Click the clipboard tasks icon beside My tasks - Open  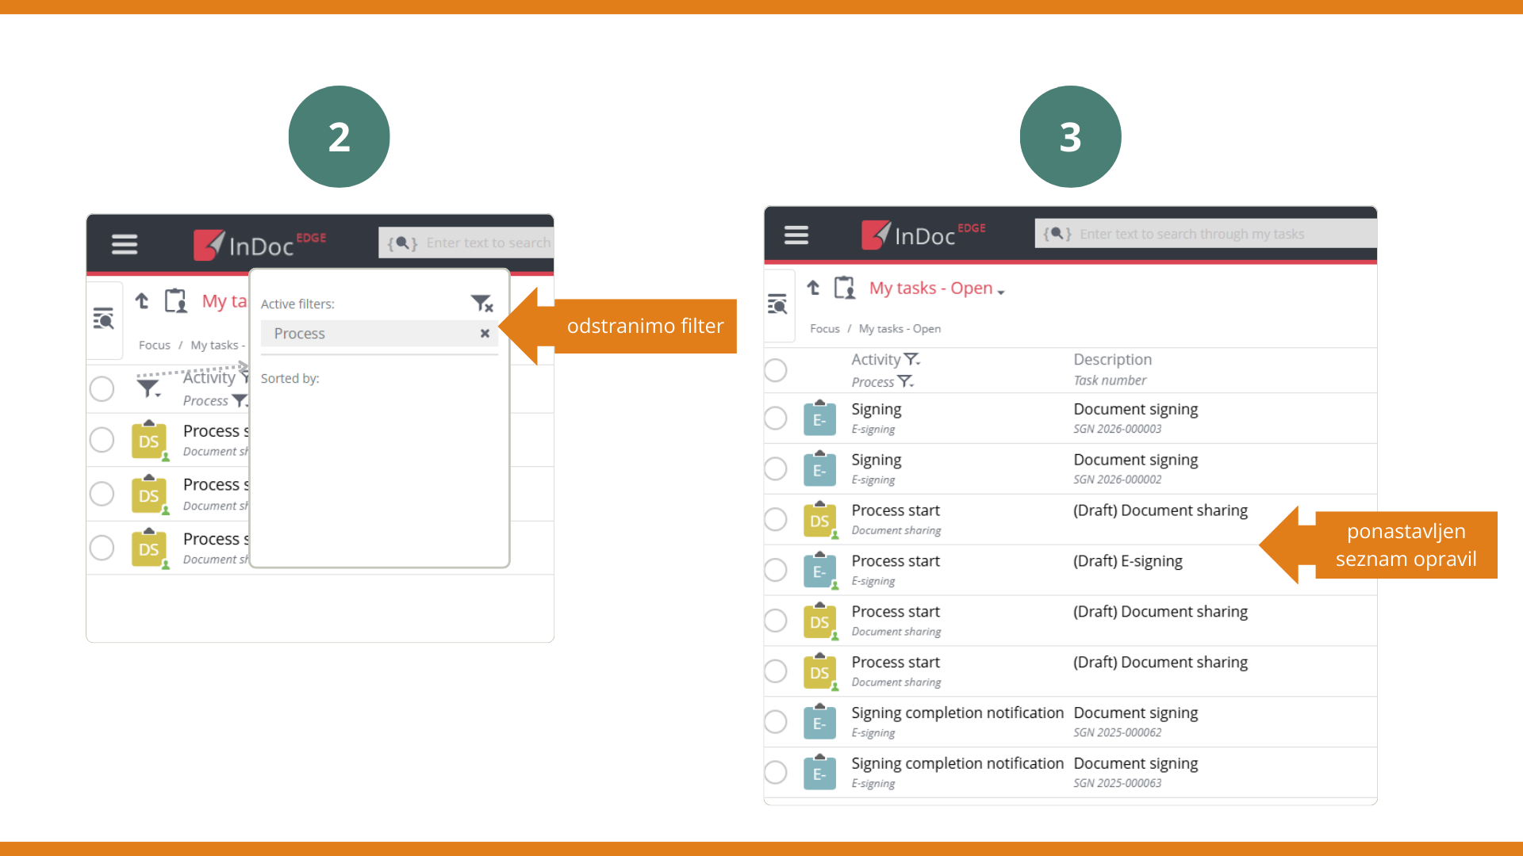point(845,288)
